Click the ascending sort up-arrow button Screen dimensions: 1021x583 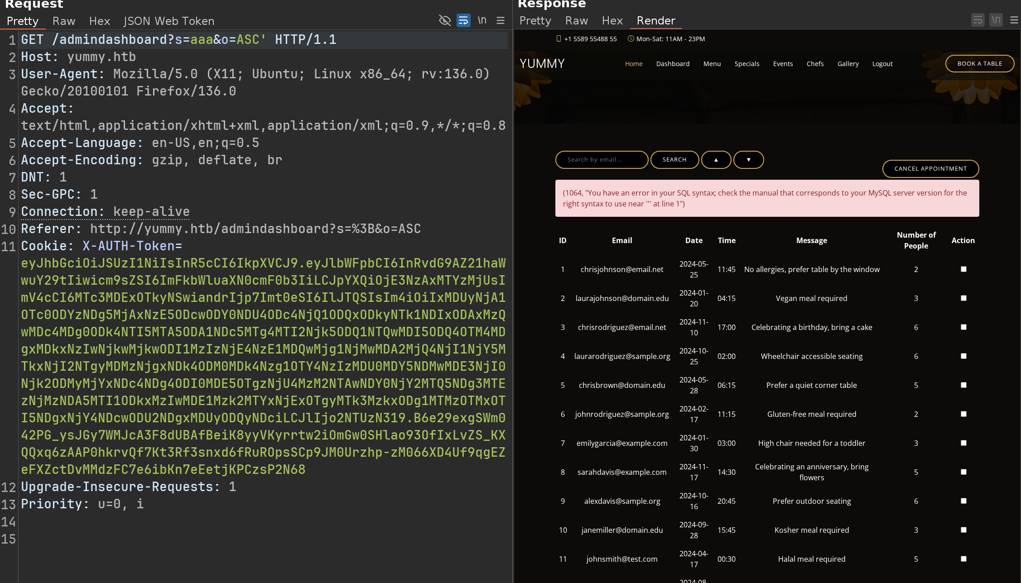pyautogui.click(x=716, y=160)
